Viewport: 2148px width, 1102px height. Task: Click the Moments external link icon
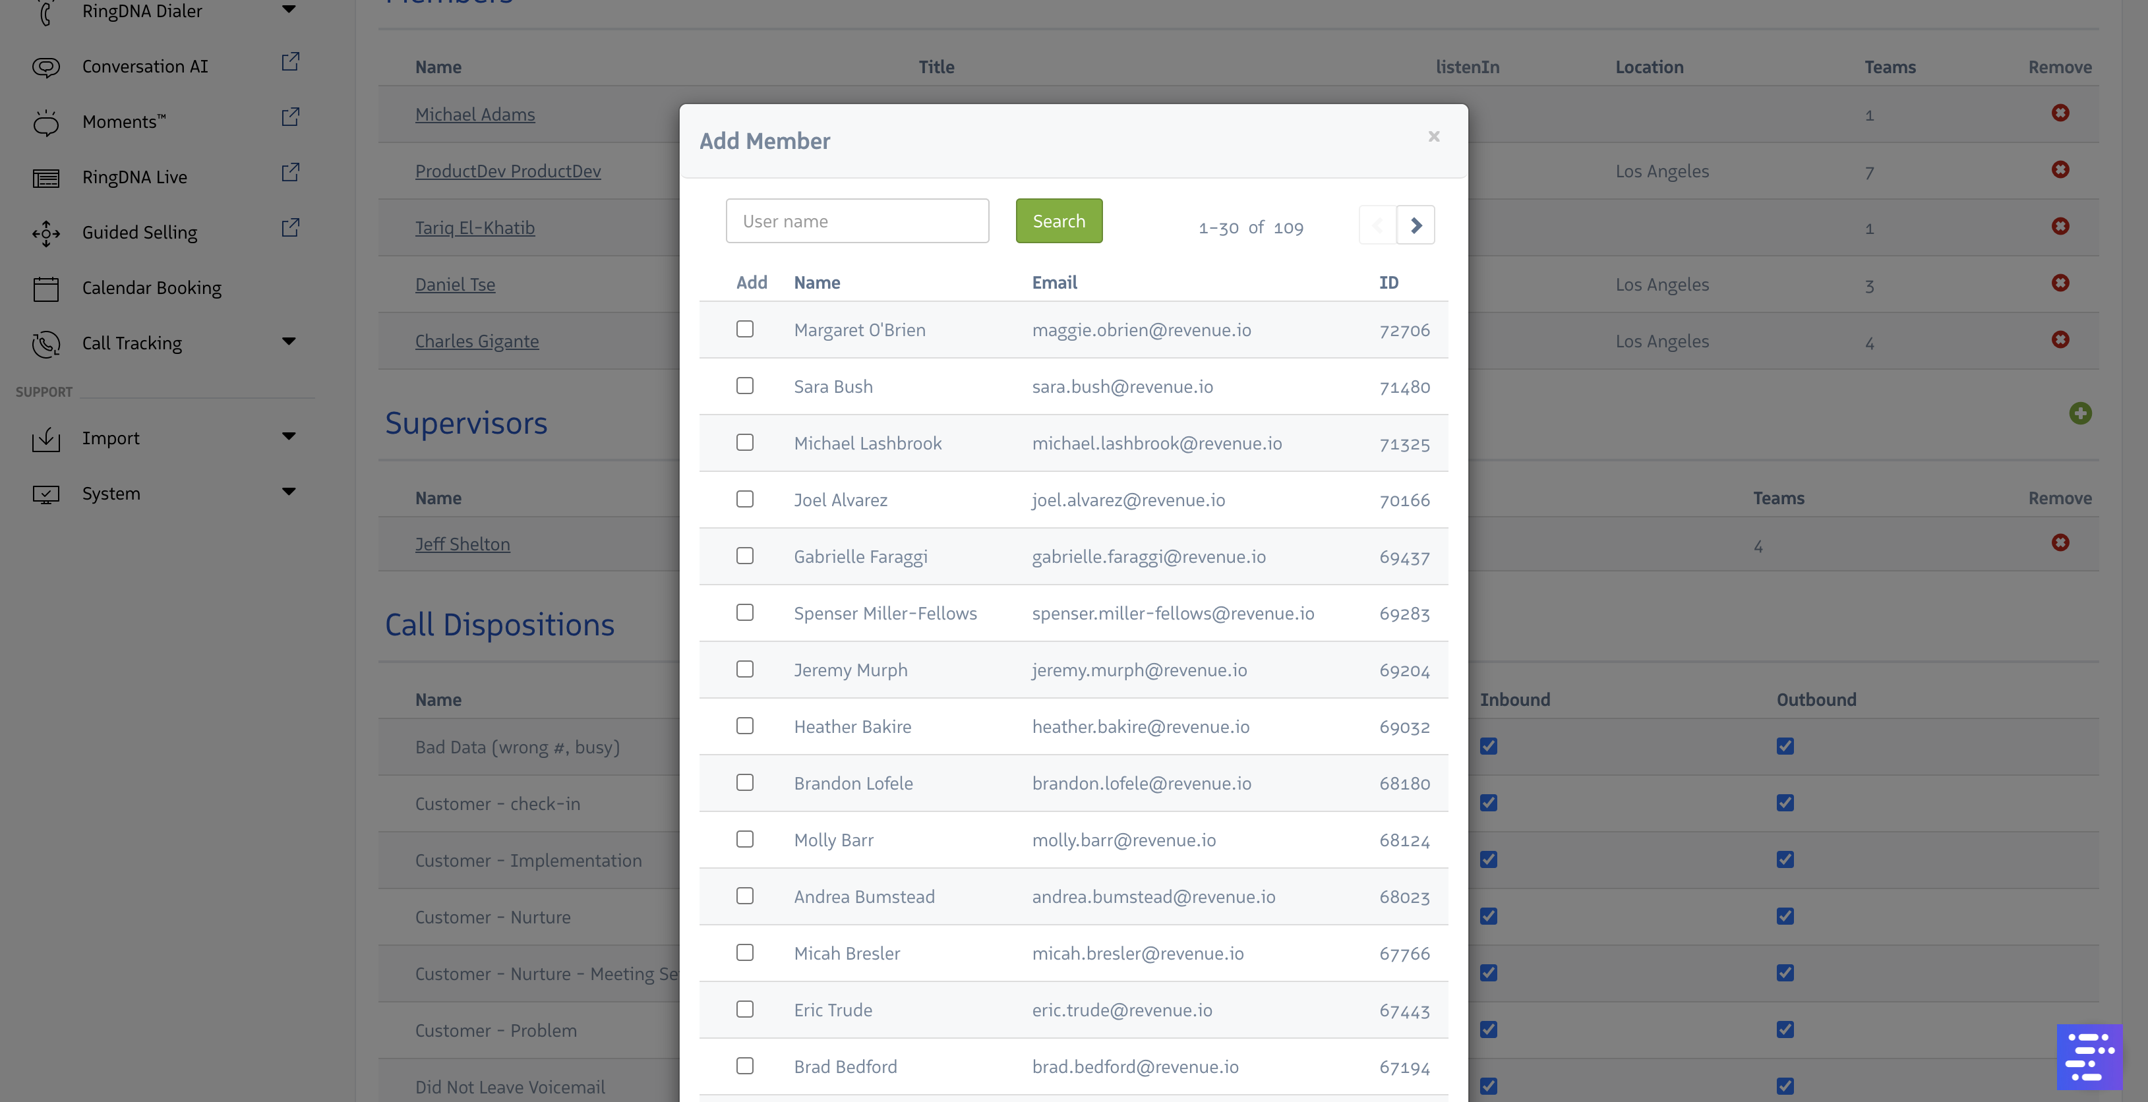tap(289, 117)
